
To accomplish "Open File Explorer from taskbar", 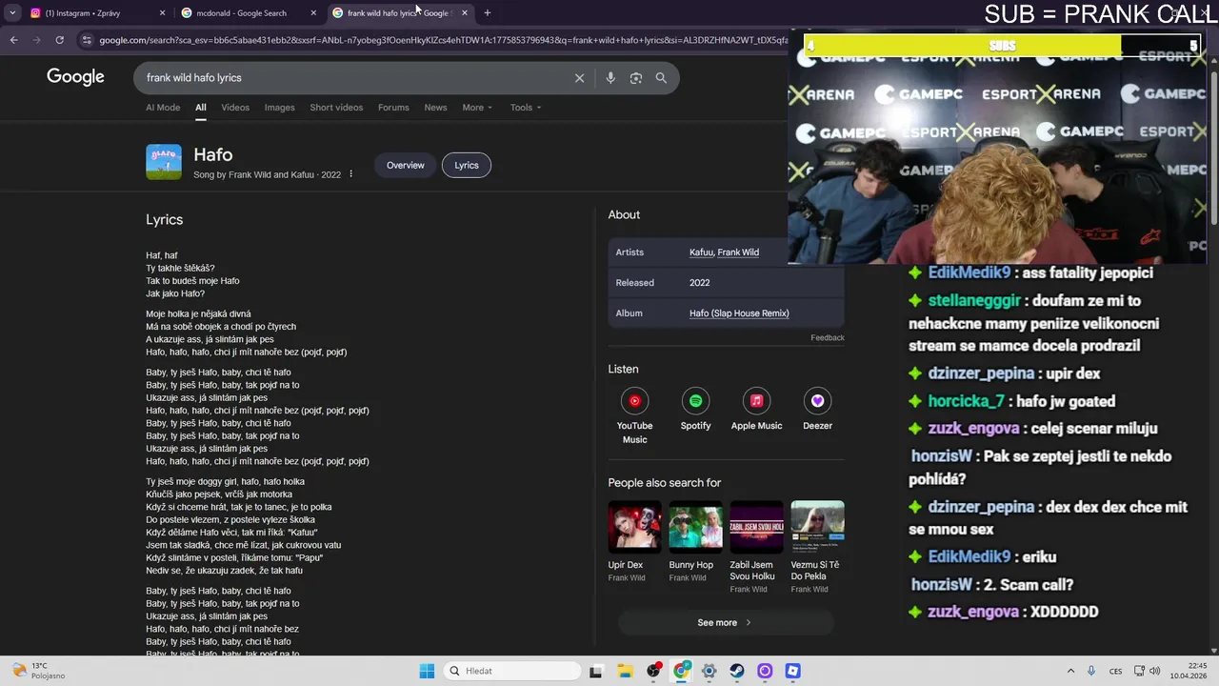I will click(x=625, y=671).
